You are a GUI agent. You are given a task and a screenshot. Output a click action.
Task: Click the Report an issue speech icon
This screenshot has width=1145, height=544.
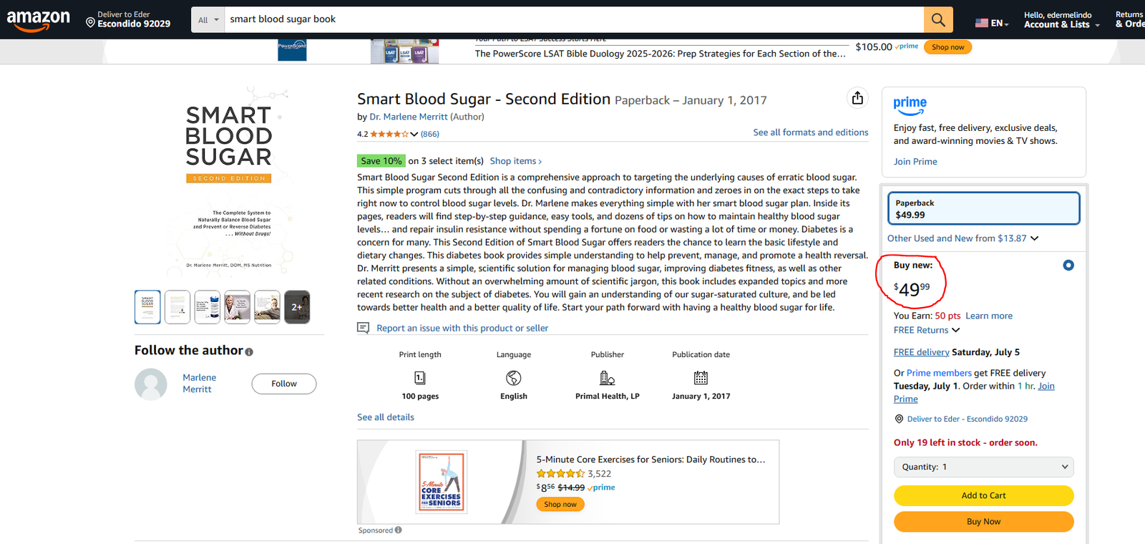click(364, 328)
